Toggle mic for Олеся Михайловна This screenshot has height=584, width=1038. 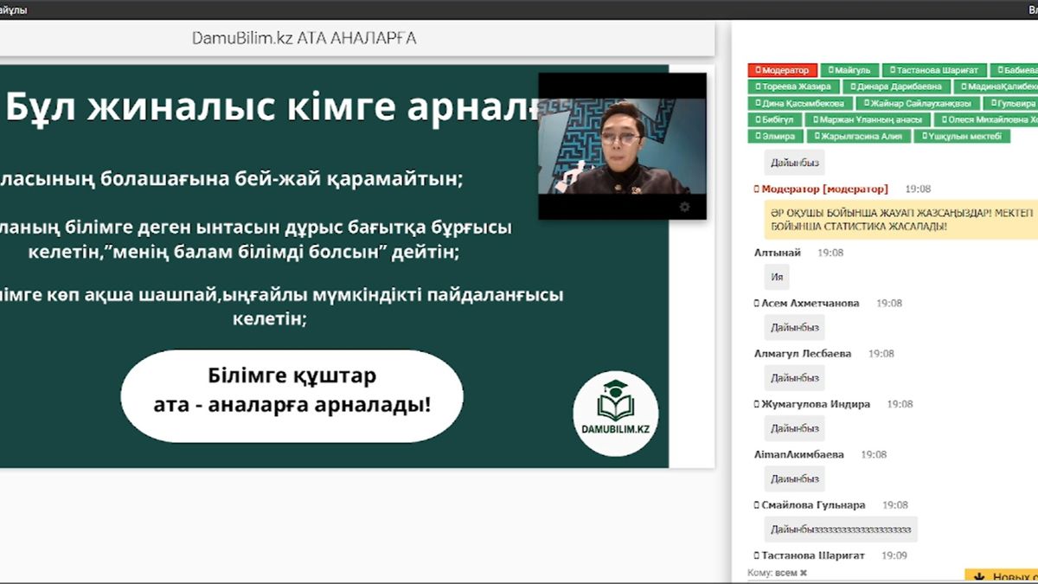tap(944, 119)
